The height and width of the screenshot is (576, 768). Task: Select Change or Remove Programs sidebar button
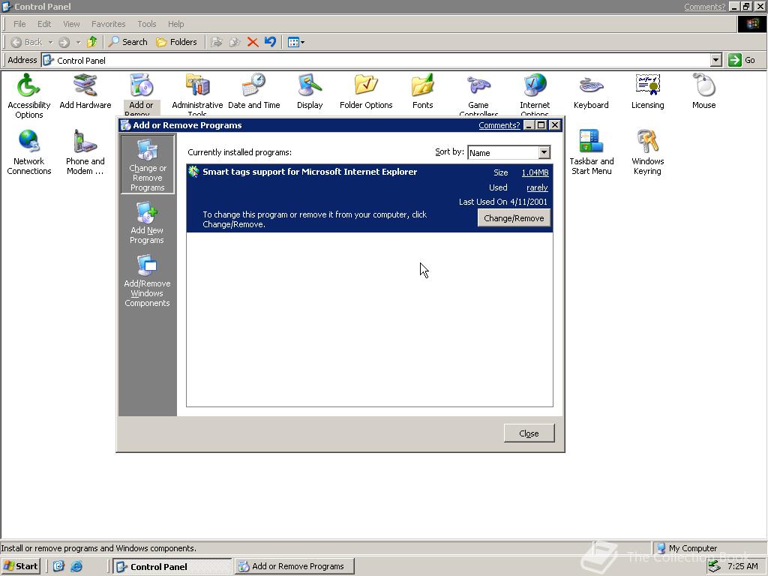pyautogui.click(x=148, y=164)
